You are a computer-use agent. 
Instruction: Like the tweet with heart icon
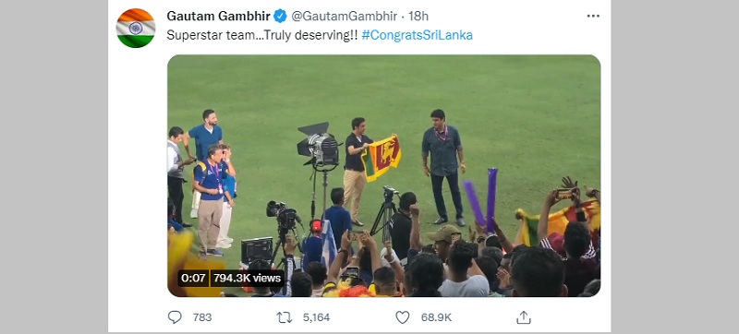coord(402,317)
